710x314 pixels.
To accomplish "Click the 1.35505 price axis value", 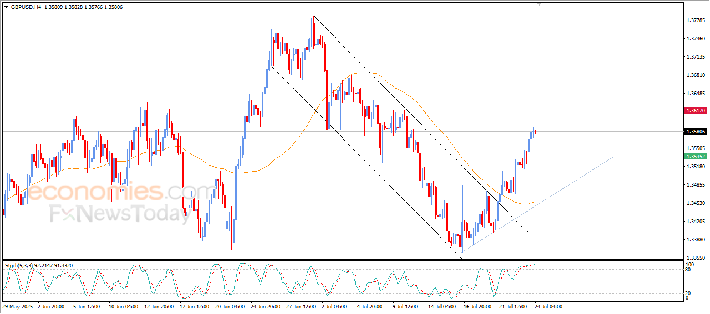I will pyautogui.click(x=696, y=148).
